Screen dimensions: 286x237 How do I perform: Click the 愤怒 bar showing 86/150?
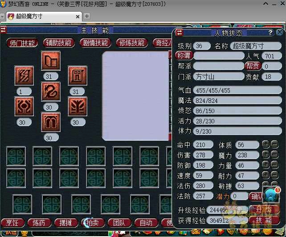tap(237, 110)
